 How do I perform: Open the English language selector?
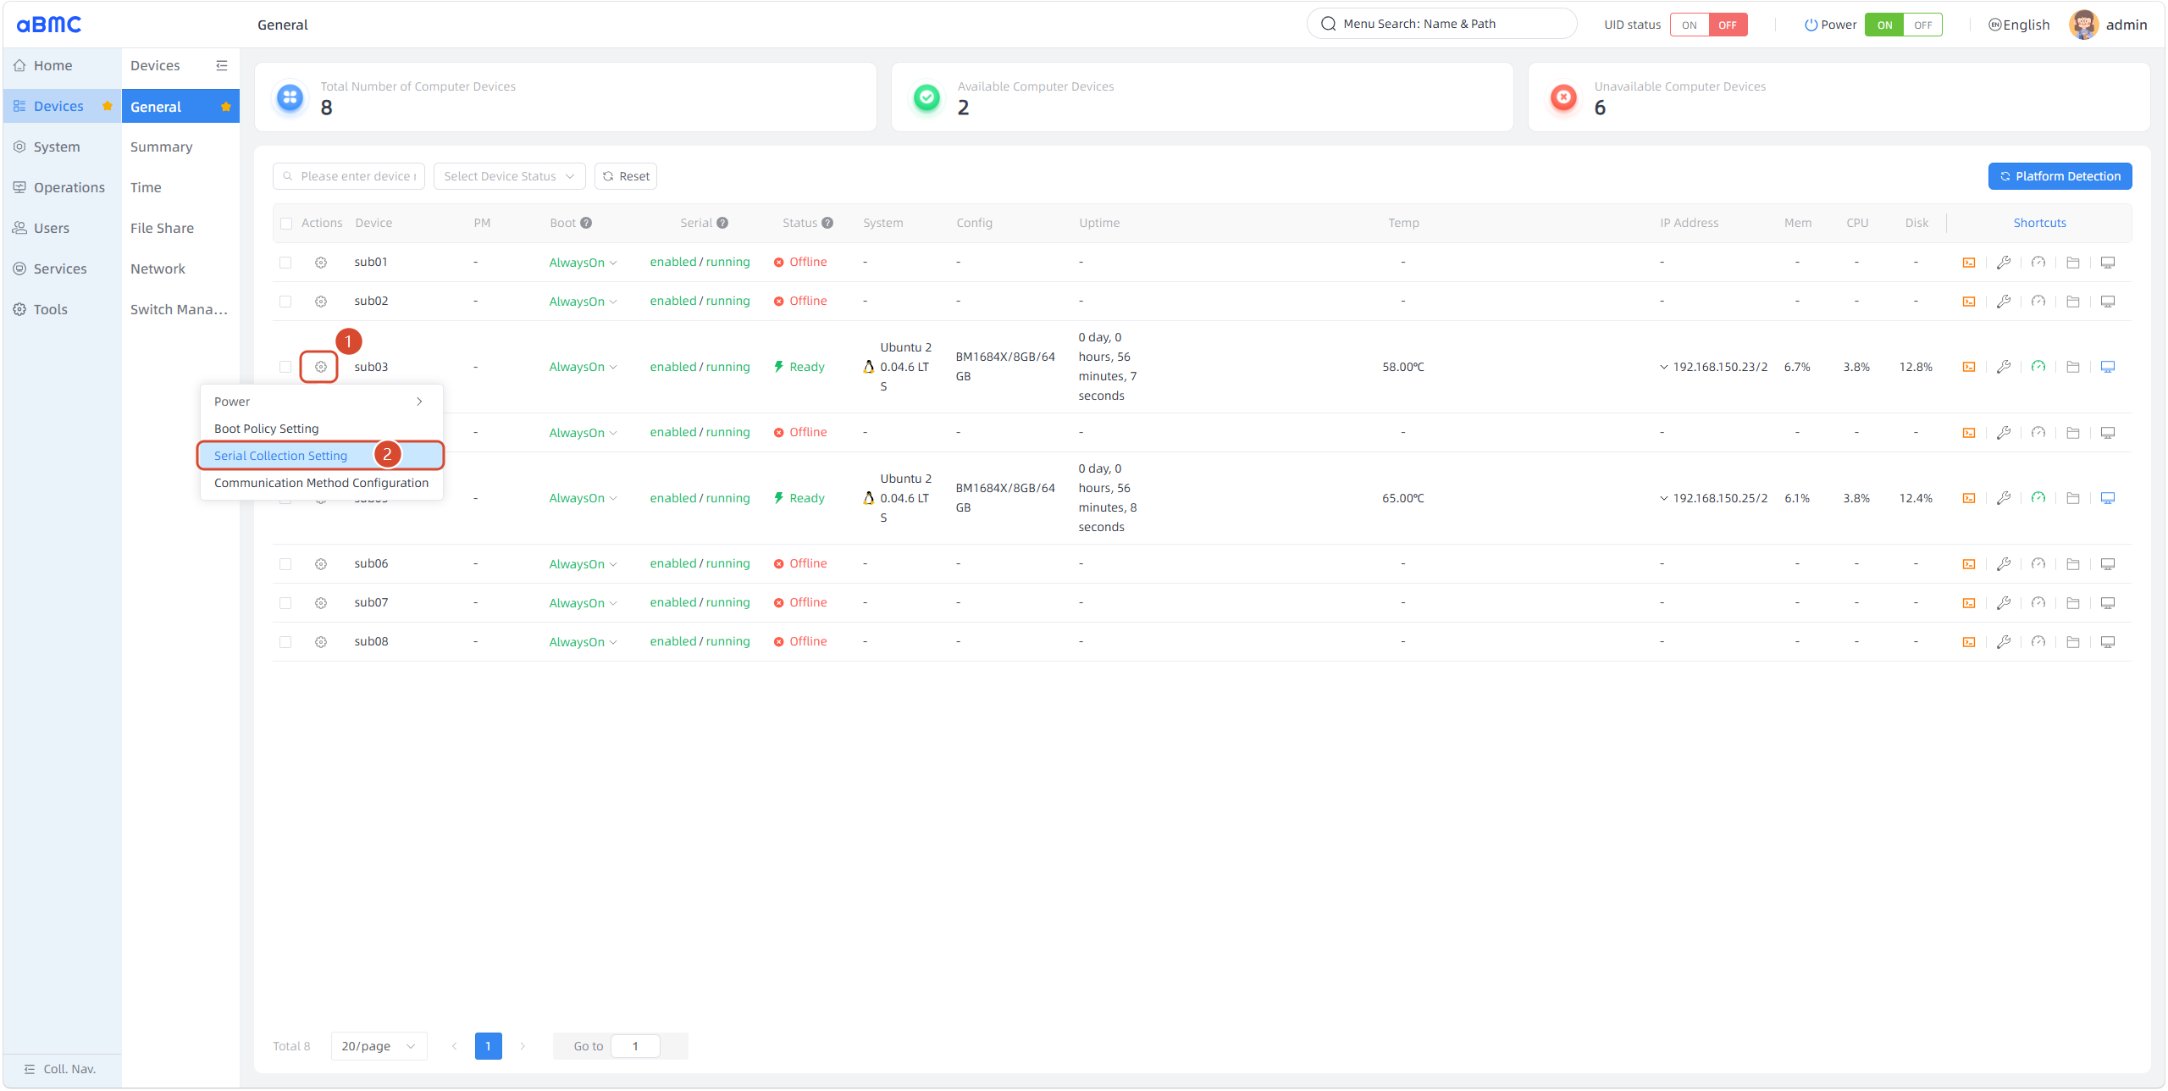(2019, 25)
